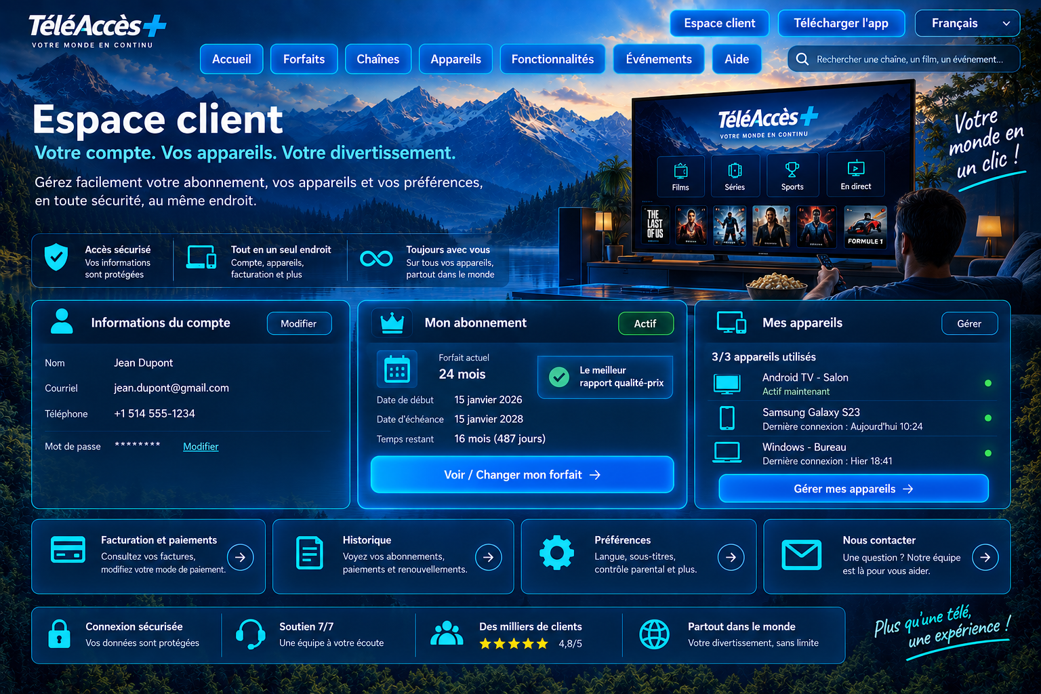Click the Actif status badge

[x=645, y=323]
